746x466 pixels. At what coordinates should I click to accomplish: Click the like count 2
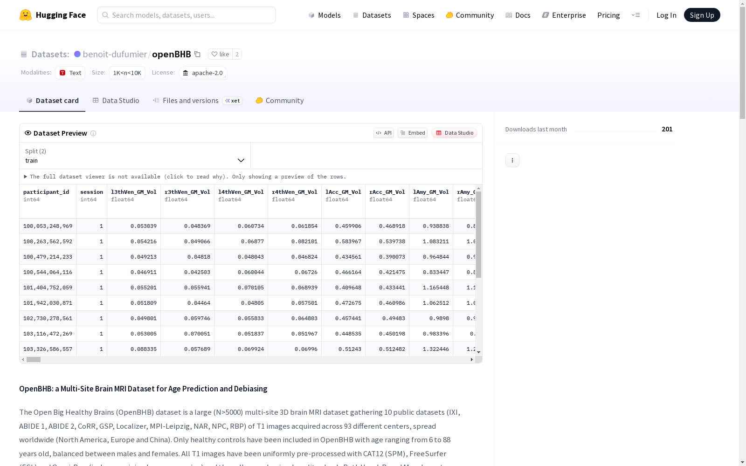(x=237, y=54)
